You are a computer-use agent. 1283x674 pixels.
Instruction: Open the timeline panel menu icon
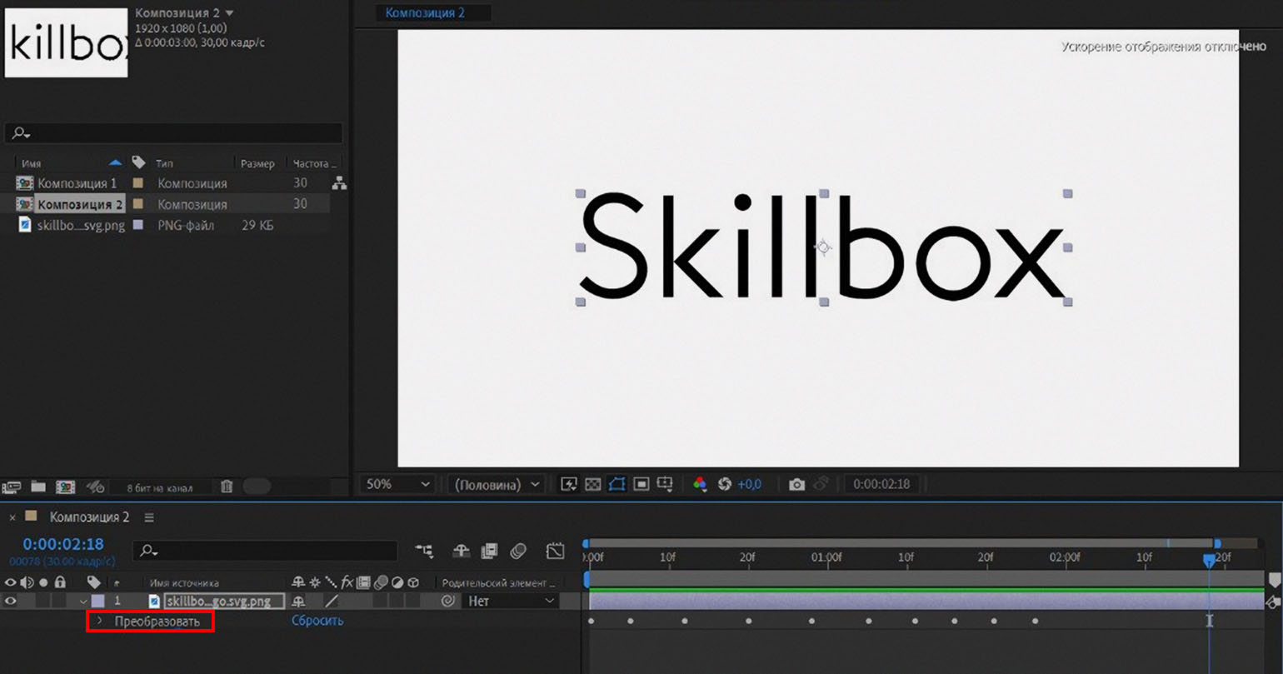point(149,517)
